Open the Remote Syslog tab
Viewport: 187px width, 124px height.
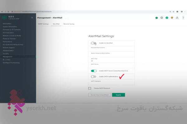tap(69, 24)
